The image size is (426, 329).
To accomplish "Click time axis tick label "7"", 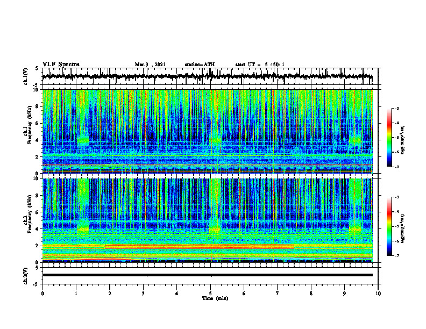I will pyautogui.click(x=278, y=294).
